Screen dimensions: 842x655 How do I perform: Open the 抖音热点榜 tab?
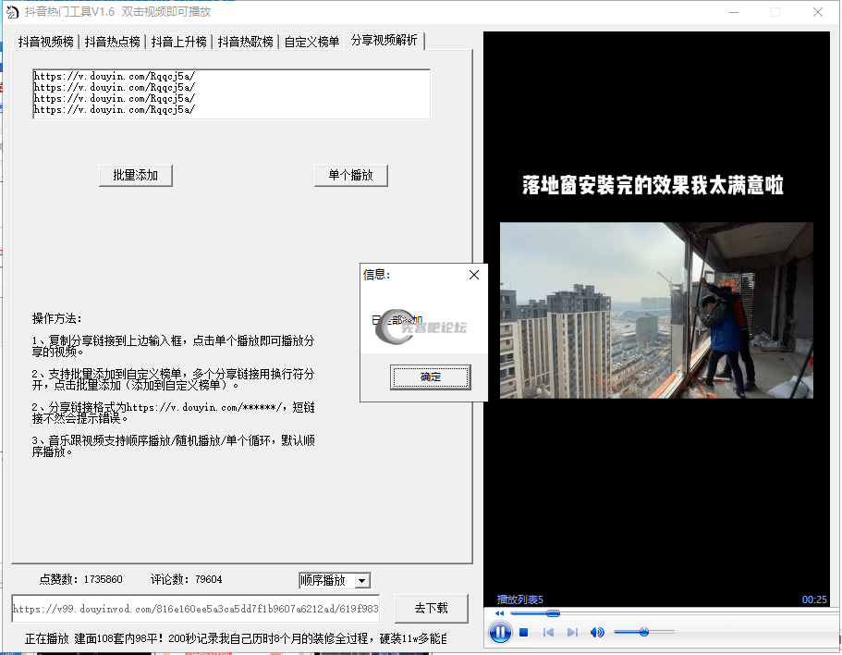point(112,42)
